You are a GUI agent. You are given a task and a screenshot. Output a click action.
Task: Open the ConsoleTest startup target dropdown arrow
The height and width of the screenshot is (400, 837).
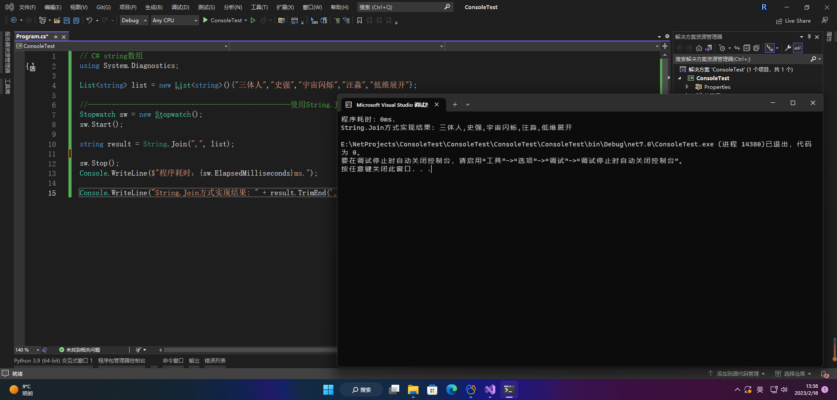pyautogui.click(x=246, y=20)
